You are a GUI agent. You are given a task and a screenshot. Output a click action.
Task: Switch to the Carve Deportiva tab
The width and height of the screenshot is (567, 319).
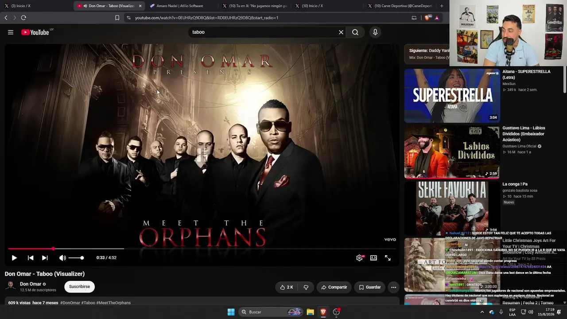click(x=401, y=6)
